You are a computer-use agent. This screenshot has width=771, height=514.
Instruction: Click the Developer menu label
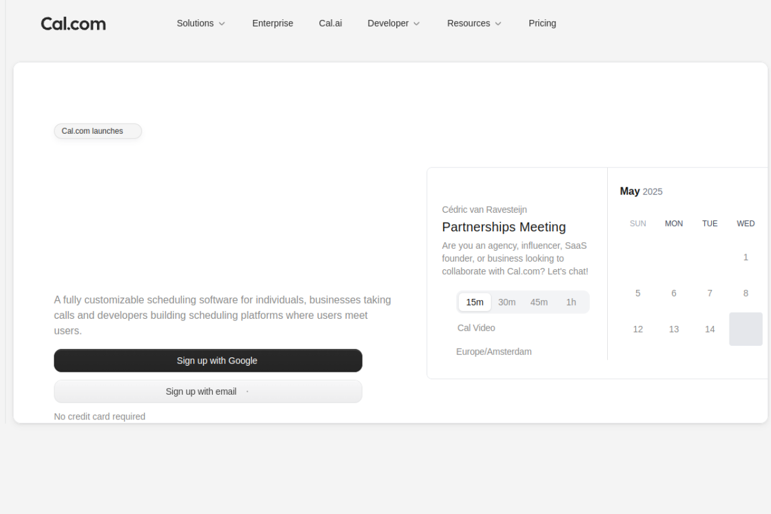tap(388, 24)
